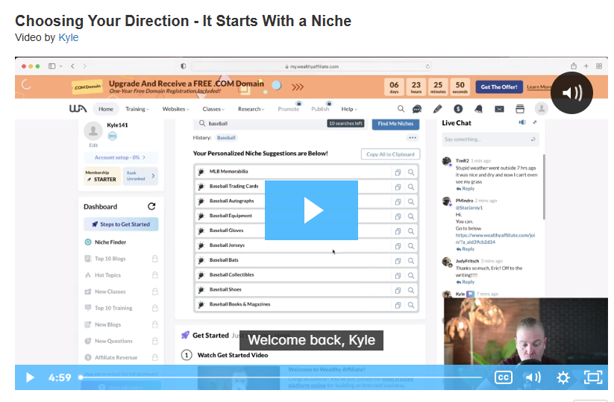This screenshot has width=614, height=402.
Task: Reply to TimR2's chat message
Action: click(466, 189)
